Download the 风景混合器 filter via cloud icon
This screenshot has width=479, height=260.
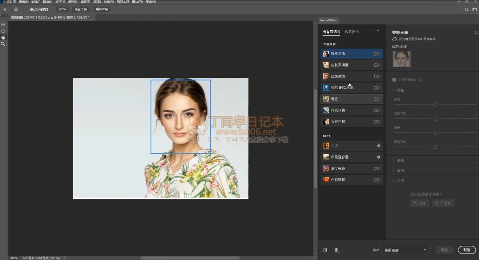coord(378,157)
